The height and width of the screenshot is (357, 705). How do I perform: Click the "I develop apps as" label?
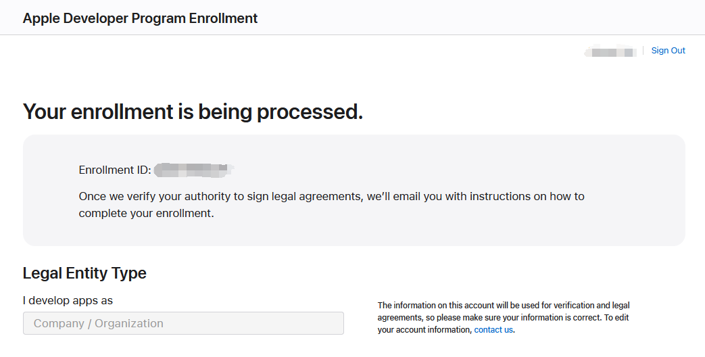[68, 300]
